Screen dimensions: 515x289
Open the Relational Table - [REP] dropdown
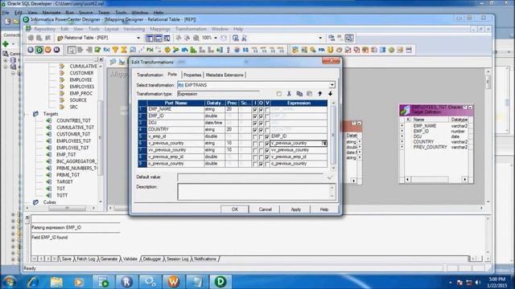click(x=138, y=38)
